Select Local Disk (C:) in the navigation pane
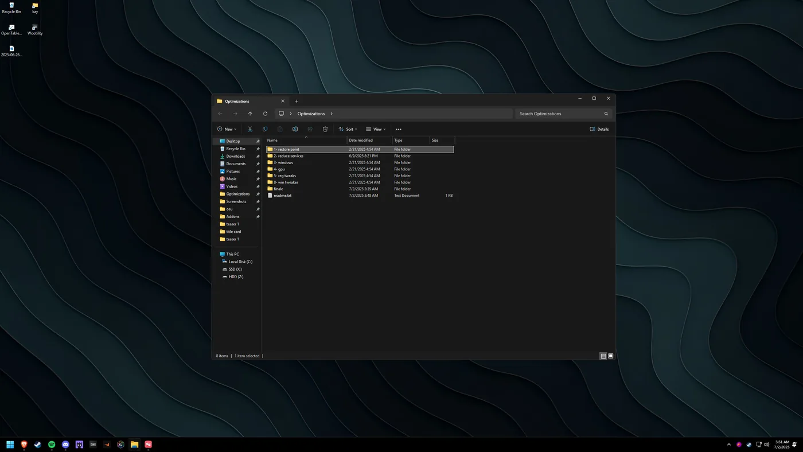The image size is (803, 452). click(x=237, y=262)
